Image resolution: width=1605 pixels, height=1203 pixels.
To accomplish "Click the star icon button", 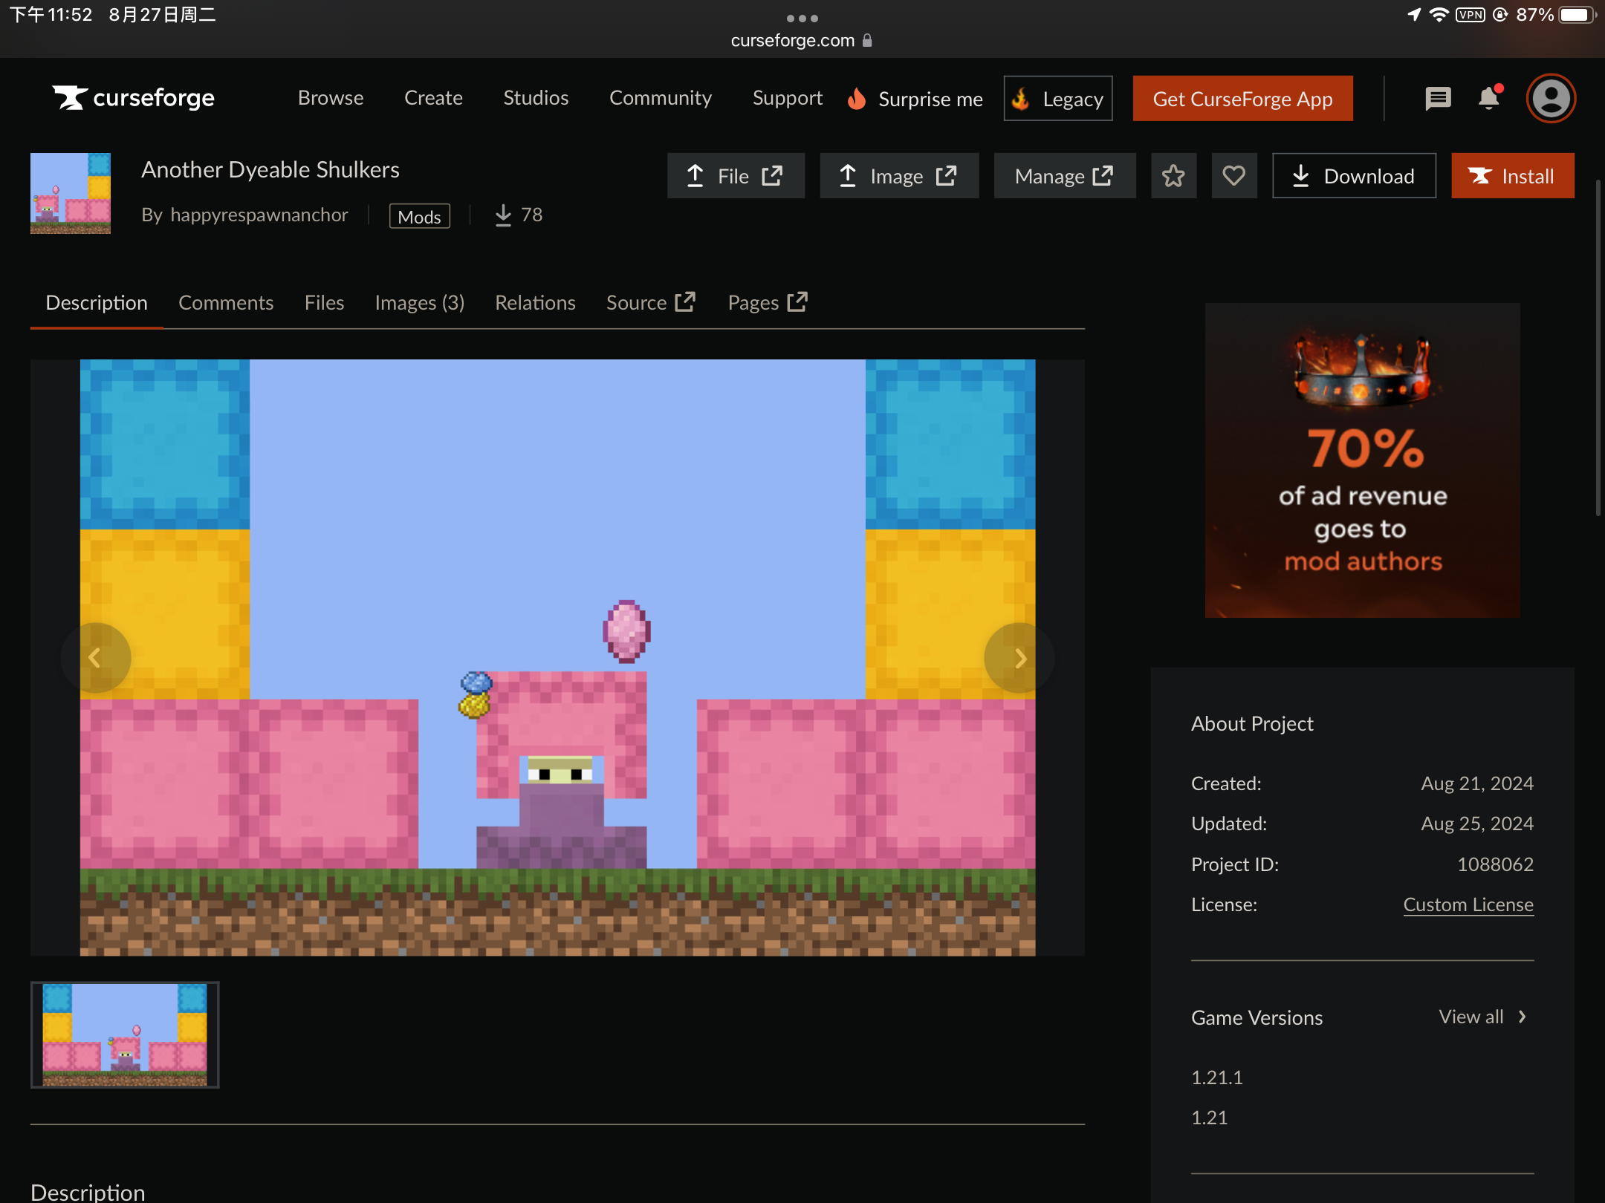I will (x=1173, y=176).
